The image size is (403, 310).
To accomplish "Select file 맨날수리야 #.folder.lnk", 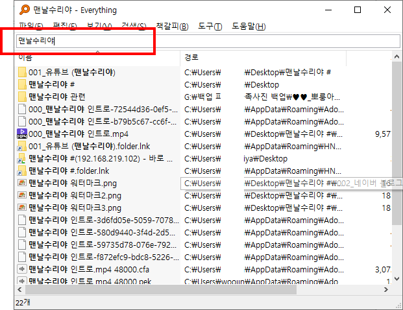I will [69, 171].
